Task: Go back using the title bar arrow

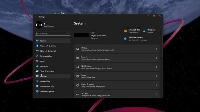Action: [36, 17]
